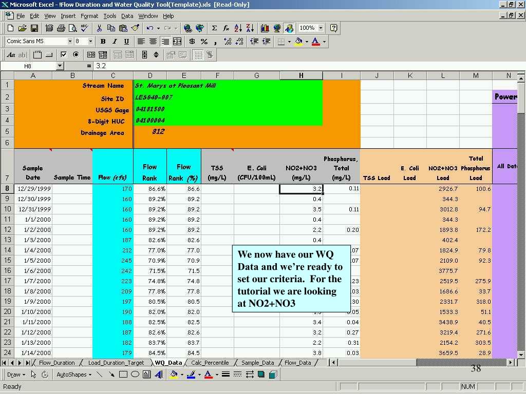
Task: Sort ascending A to Z
Action: tap(238, 28)
